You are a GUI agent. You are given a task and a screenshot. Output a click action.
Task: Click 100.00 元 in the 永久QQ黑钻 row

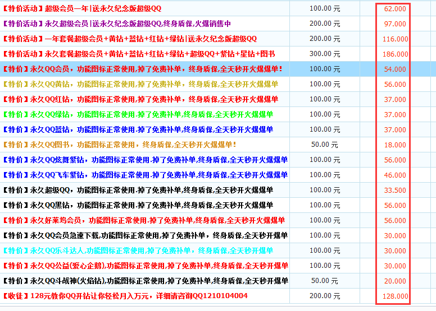(x=325, y=205)
